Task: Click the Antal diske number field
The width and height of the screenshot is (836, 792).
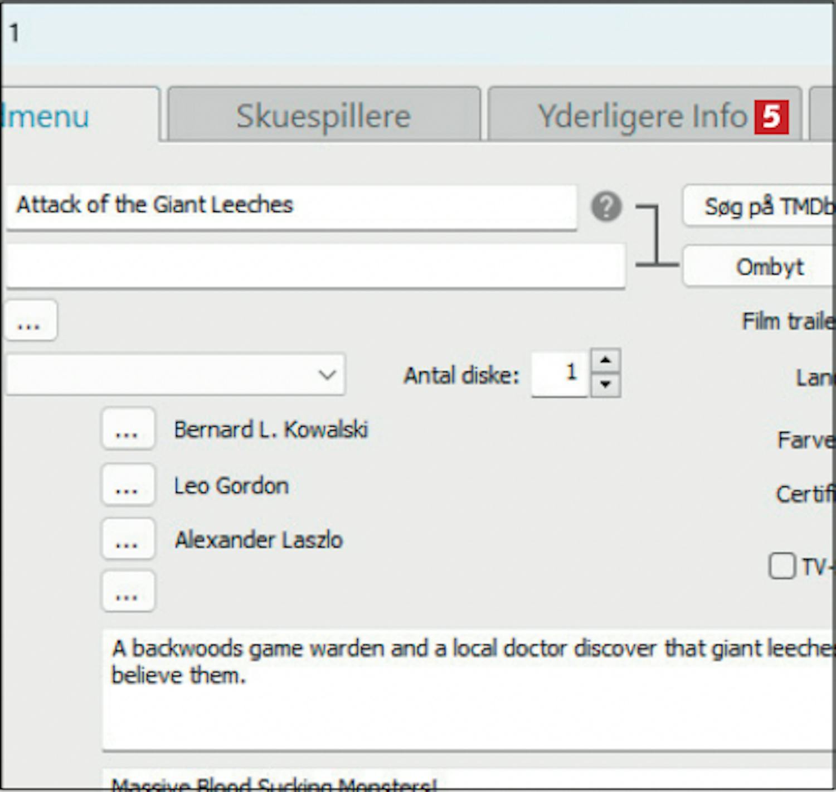Action: point(560,373)
